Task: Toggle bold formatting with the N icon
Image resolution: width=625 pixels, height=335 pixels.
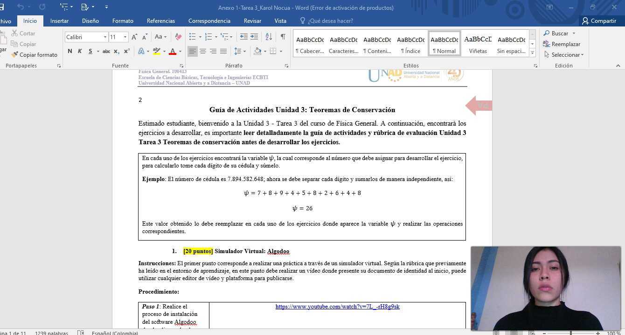Action: click(69, 51)
